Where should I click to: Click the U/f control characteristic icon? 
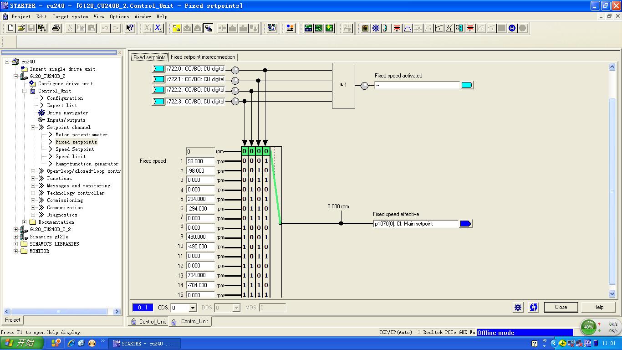click(449, 28)
